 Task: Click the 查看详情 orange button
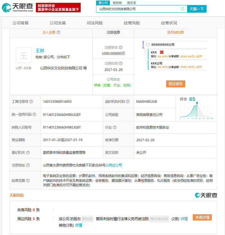[202, 217]
